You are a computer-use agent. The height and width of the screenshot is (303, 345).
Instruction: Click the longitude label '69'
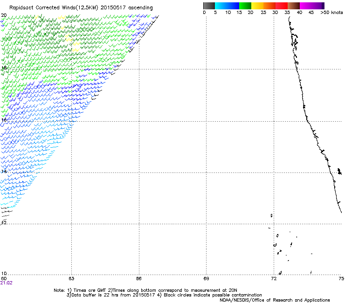click(206, 279)
